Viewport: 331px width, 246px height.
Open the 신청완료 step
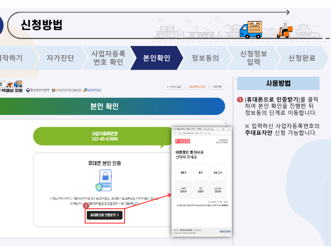point(302,58)
